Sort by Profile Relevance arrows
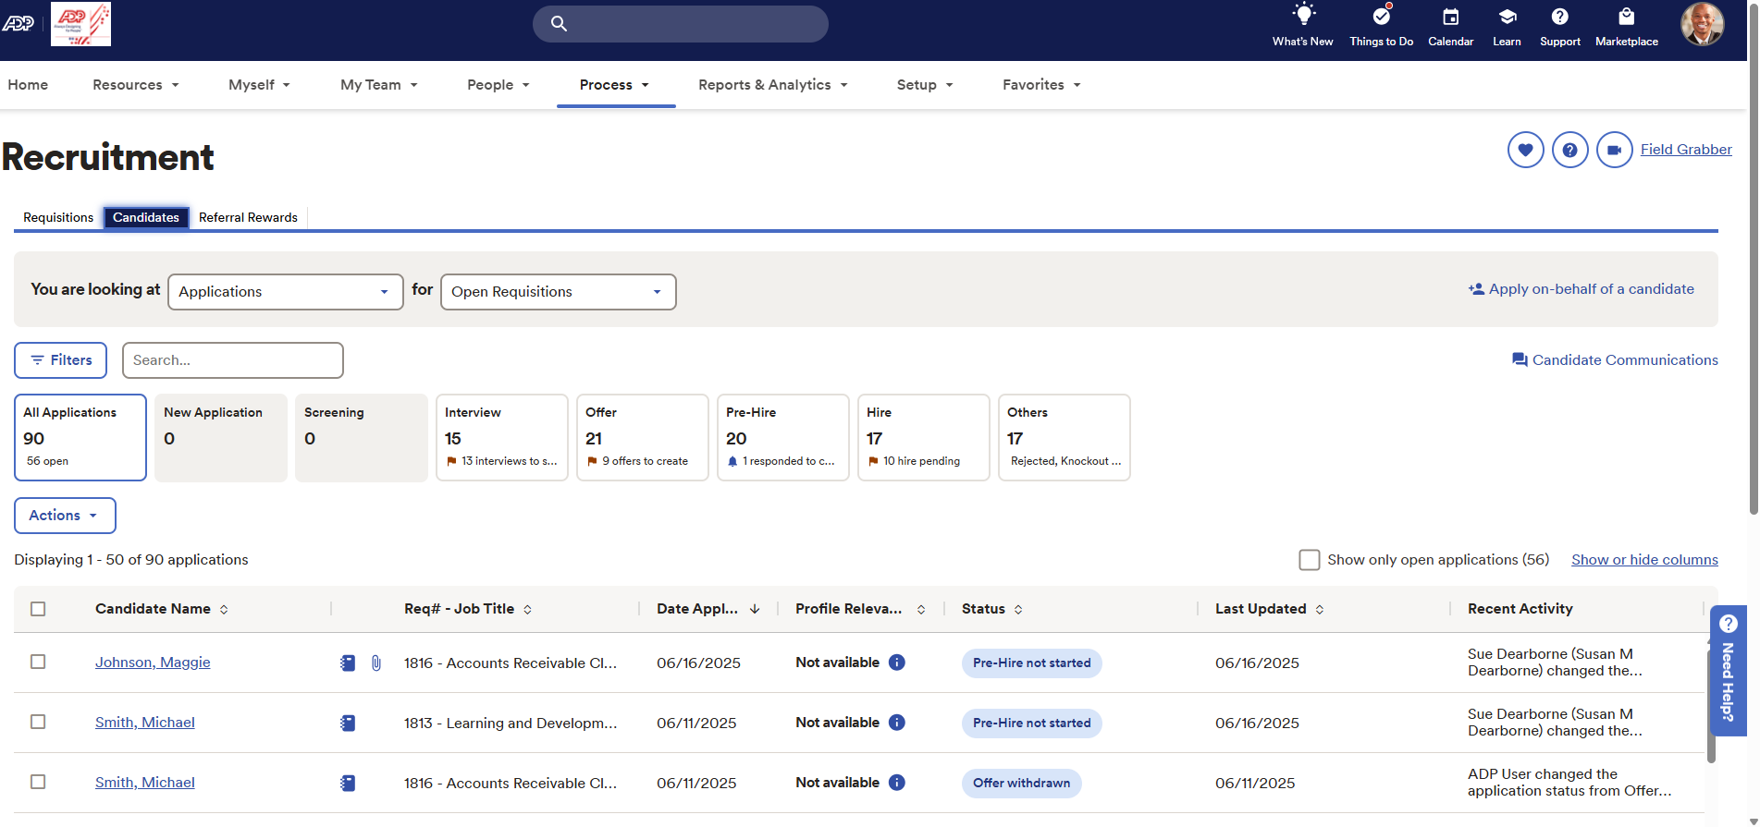 pos(921,610)
